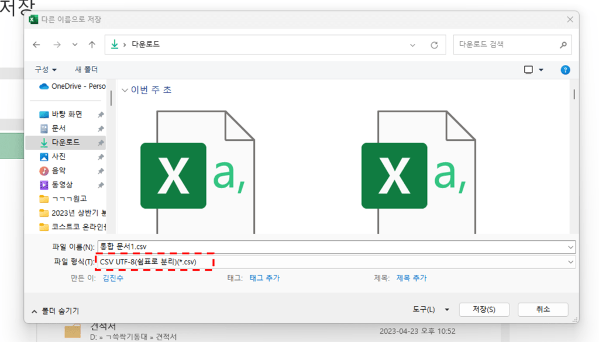The image size is (599, 342).
Task: Go back using the left arrow
Action: tap(36, 44)
